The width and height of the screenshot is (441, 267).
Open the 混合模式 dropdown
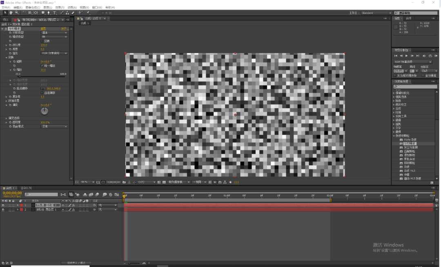coord(54,127)
